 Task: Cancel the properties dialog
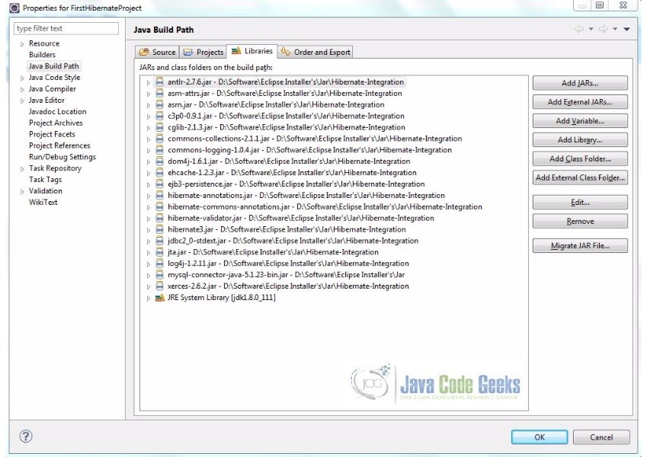click(x=601, y=437)
